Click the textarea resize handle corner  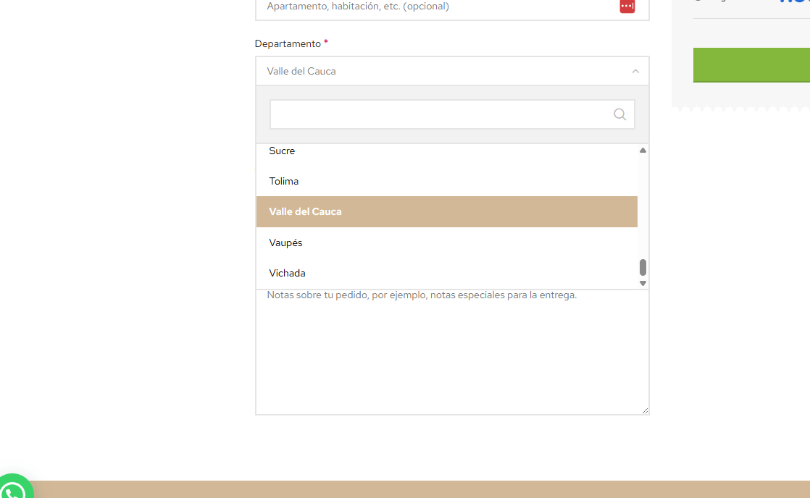[645, 410]
